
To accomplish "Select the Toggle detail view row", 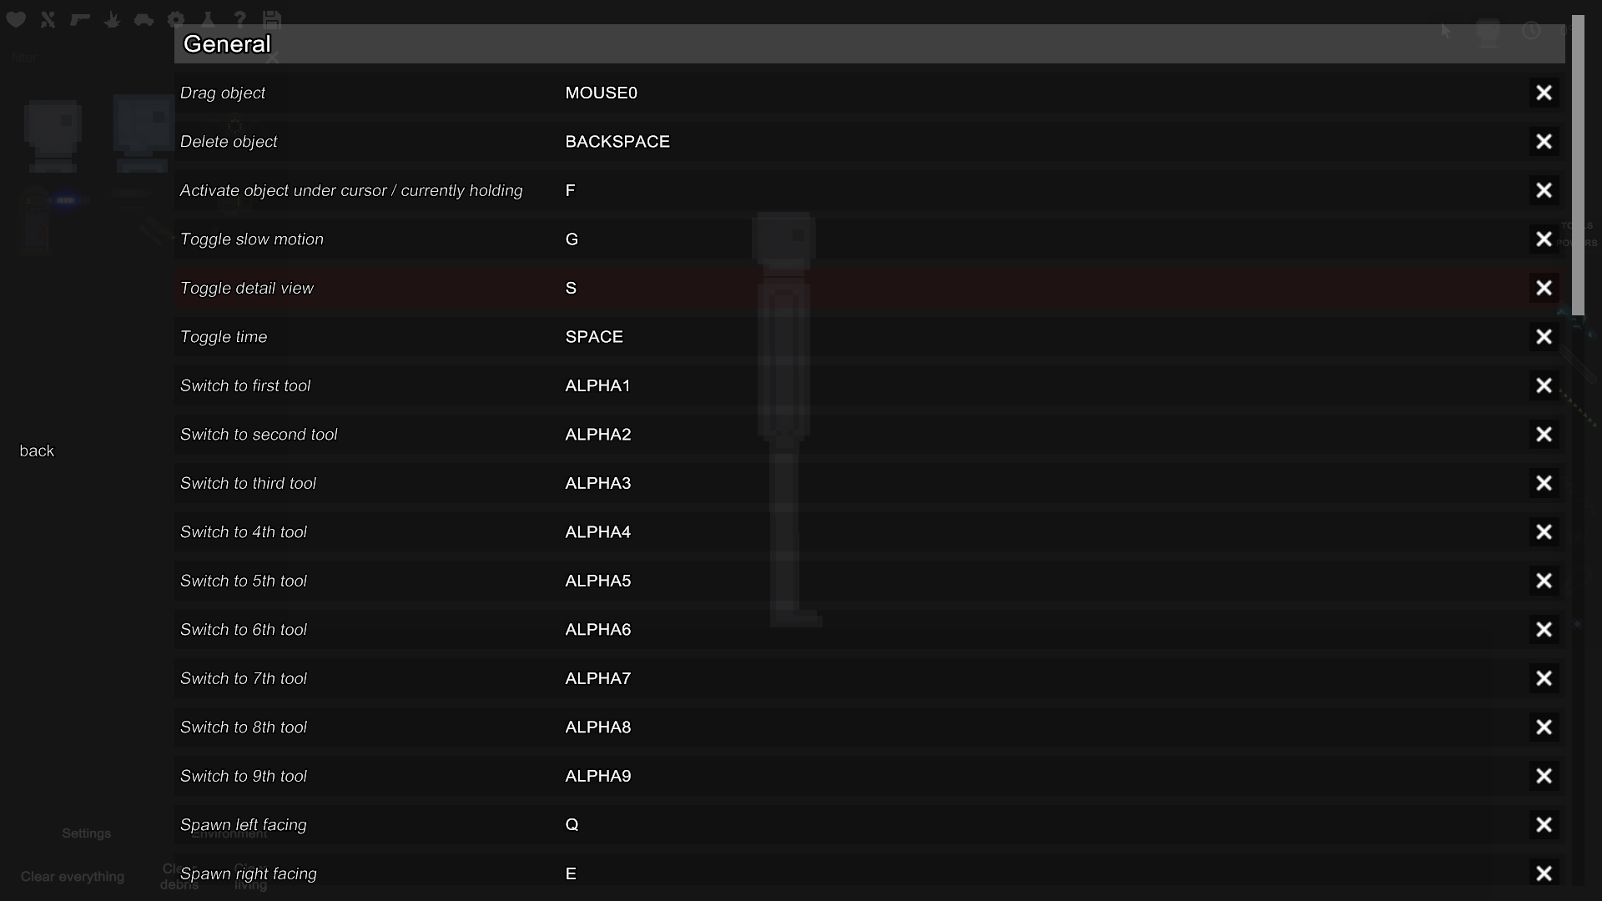I will point(247,289).
